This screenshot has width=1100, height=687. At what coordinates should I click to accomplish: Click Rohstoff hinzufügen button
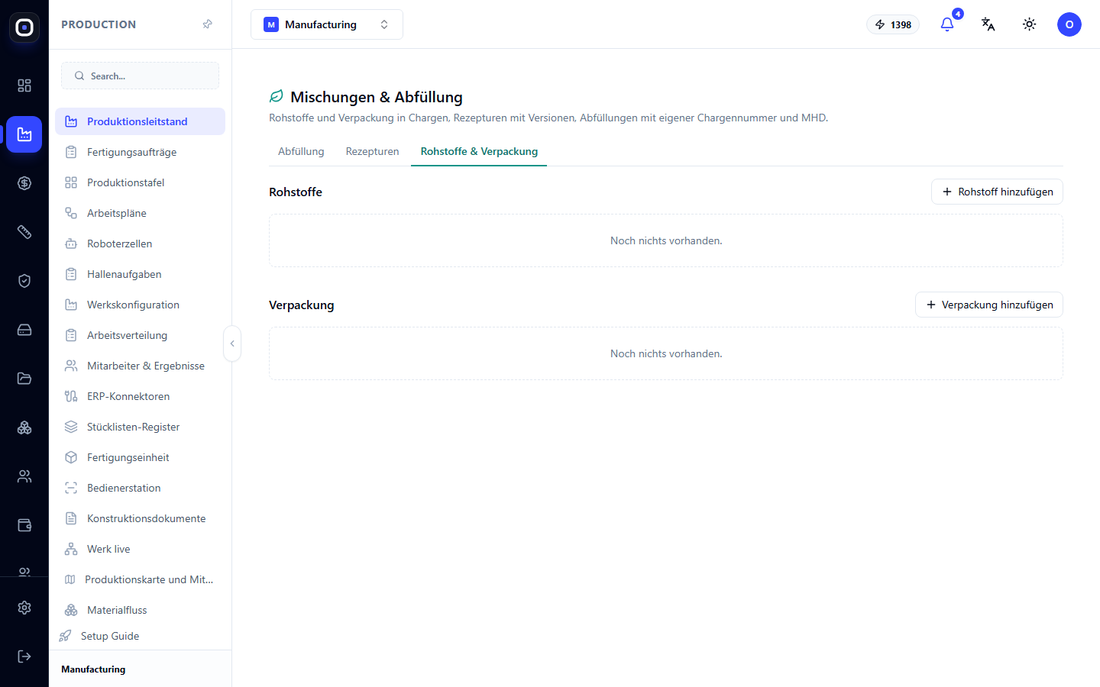(997, 192)
